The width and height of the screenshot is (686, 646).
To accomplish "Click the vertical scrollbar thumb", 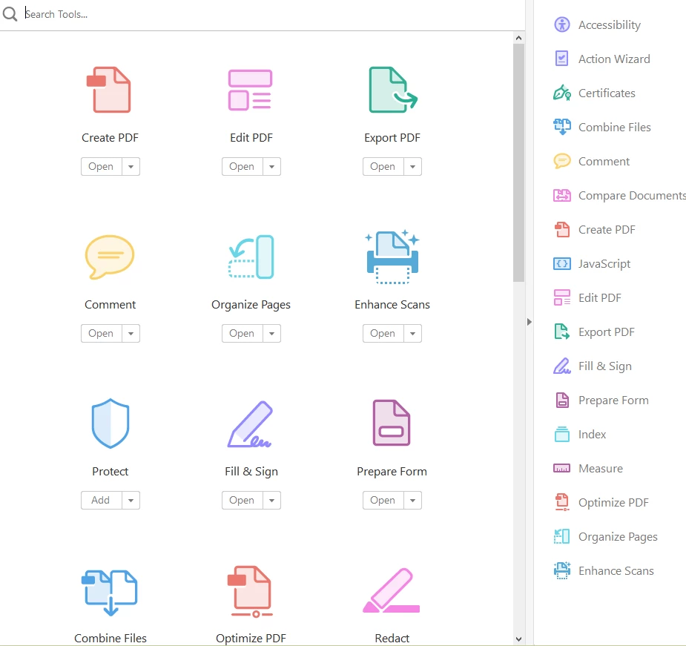I will (518, 163).
